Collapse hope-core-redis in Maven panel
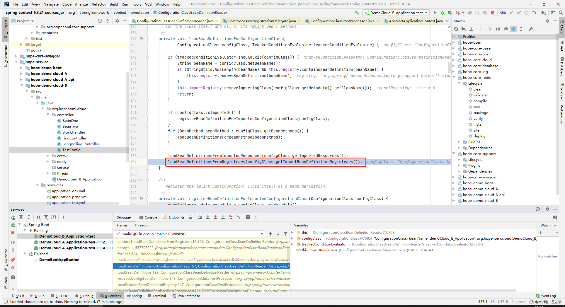The width and height of the screenshot is (565, 307). pos(454,77)
